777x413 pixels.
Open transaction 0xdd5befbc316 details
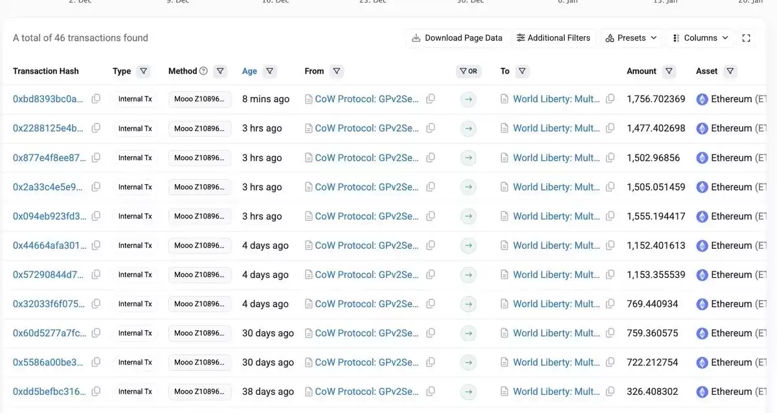(49, 392)
